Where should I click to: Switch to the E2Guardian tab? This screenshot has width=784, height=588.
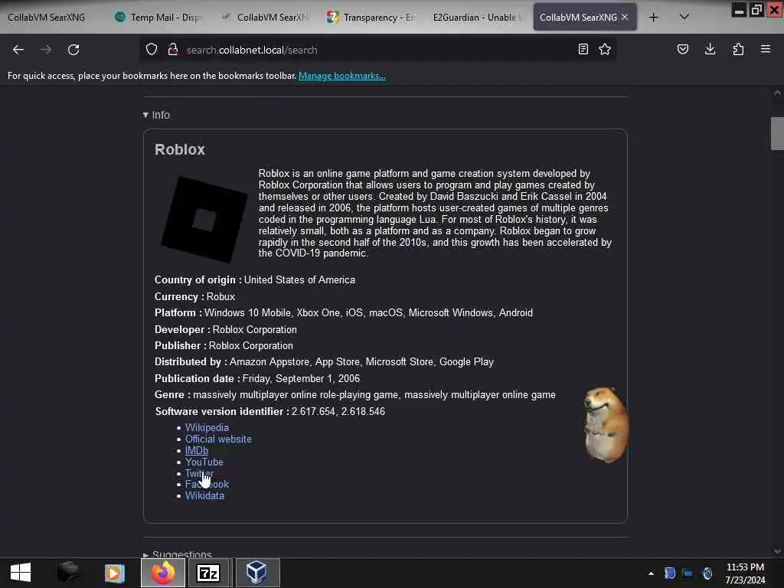point(478,18)
